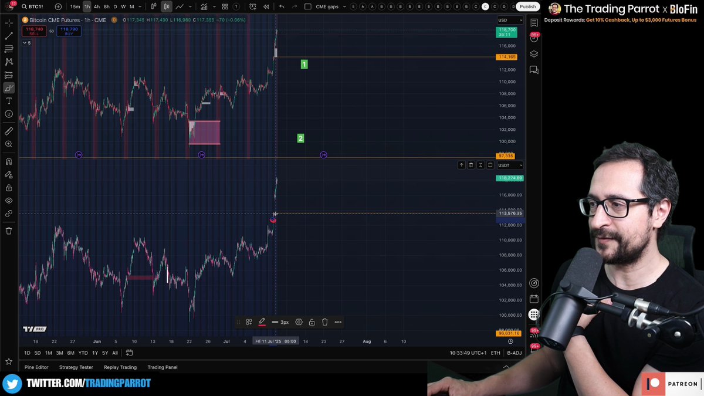Move the lower pane up with the arrow icon
This screenshot has height=396, width=704.
coord(462,165)
